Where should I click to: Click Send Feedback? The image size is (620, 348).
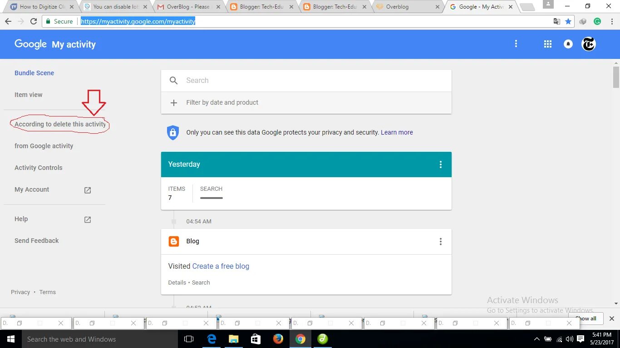coord(36,241)
